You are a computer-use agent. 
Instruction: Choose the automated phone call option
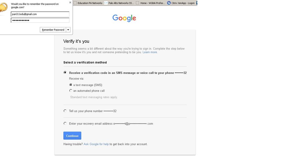pos(71,91)
